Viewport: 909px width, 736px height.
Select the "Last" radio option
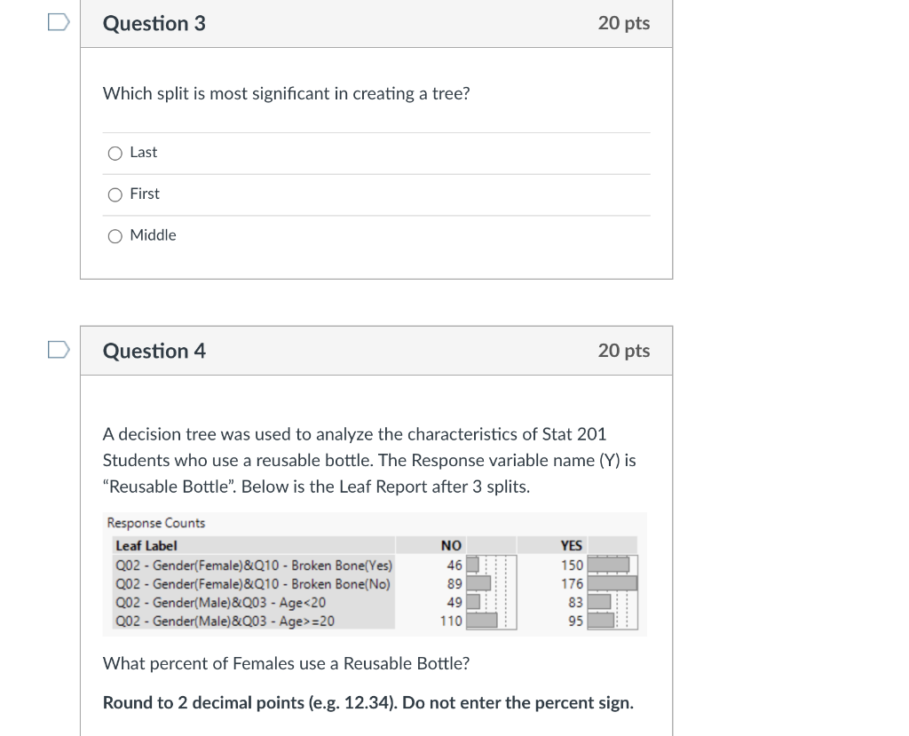click(115, 153)
